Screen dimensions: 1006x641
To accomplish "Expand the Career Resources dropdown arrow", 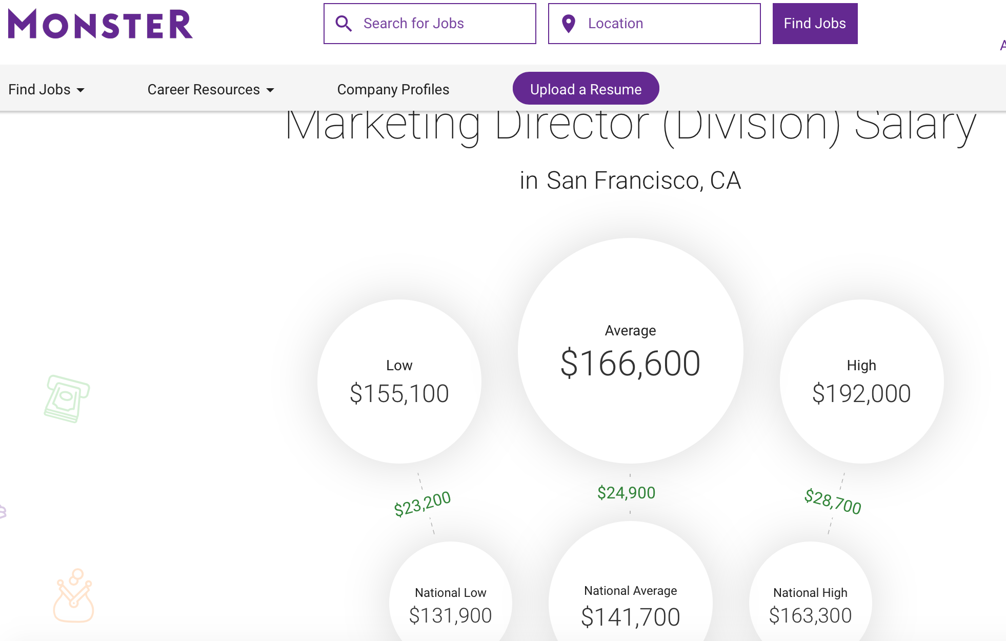I will (270, 90).
